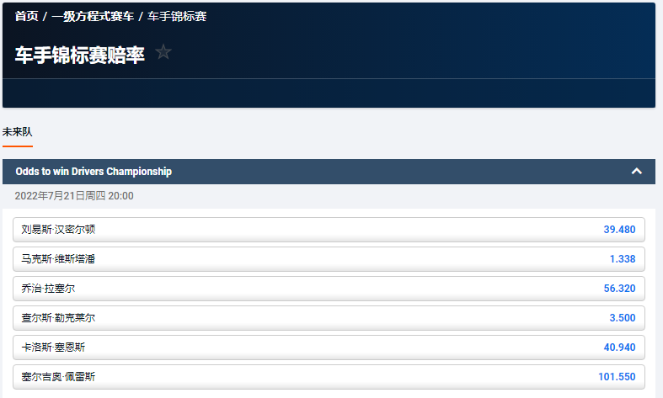Screen dimensions: 663x398
Task: Click the favorite star icon beside title
Action: click(163, 52)
